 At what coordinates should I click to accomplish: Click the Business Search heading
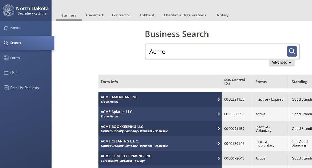(177, 34)
